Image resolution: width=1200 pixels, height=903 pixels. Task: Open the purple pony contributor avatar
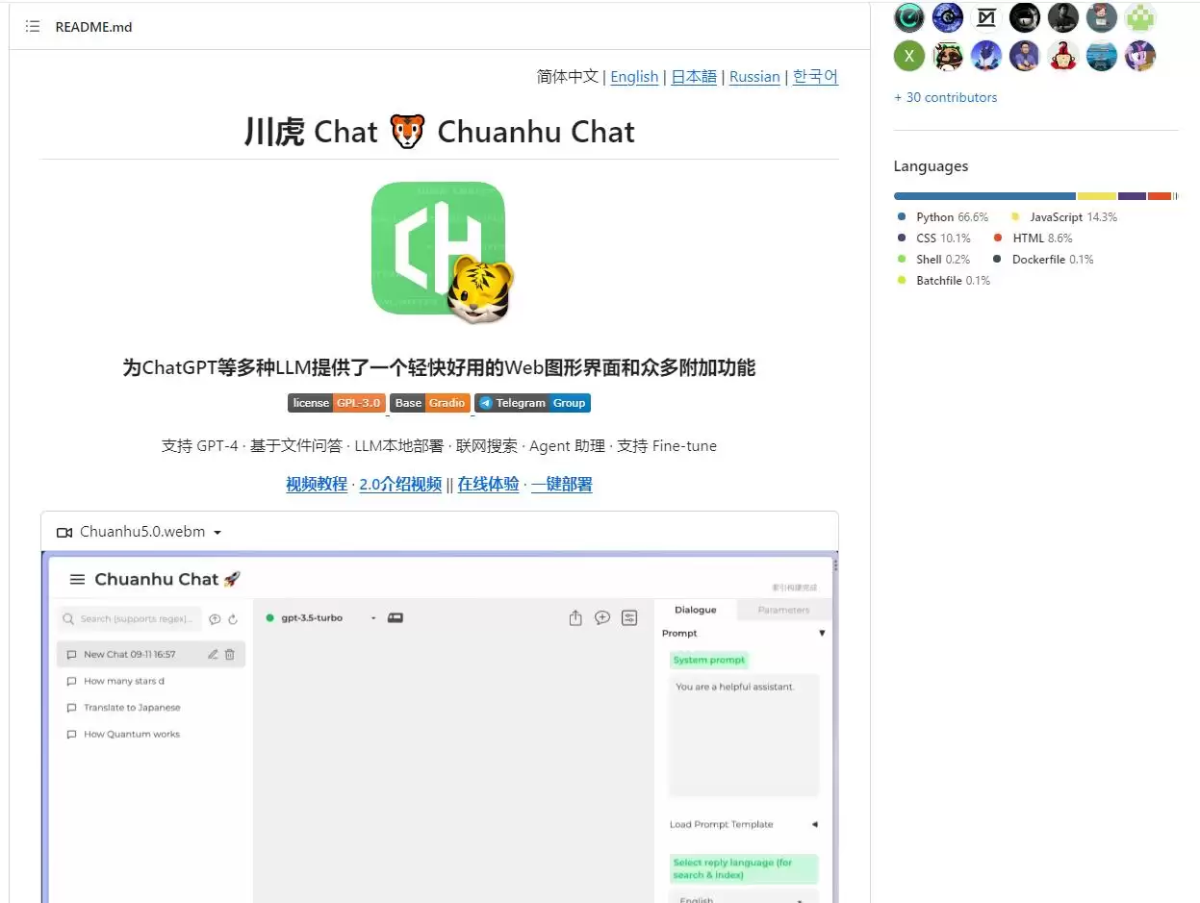[x=1140, y=56]
